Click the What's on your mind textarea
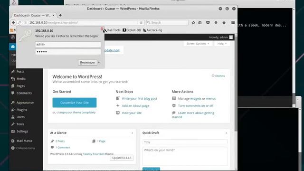Screen dimensions: 304x171 click(x=185, y=156)
